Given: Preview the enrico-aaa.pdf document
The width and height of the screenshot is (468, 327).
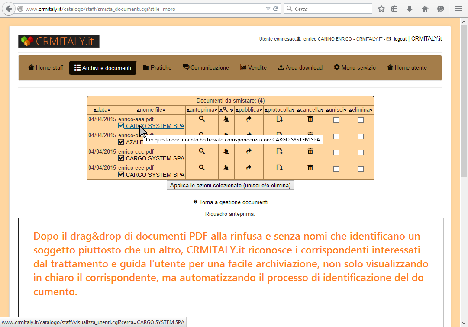Looking at the screenshot, I should tap(202, 119).
